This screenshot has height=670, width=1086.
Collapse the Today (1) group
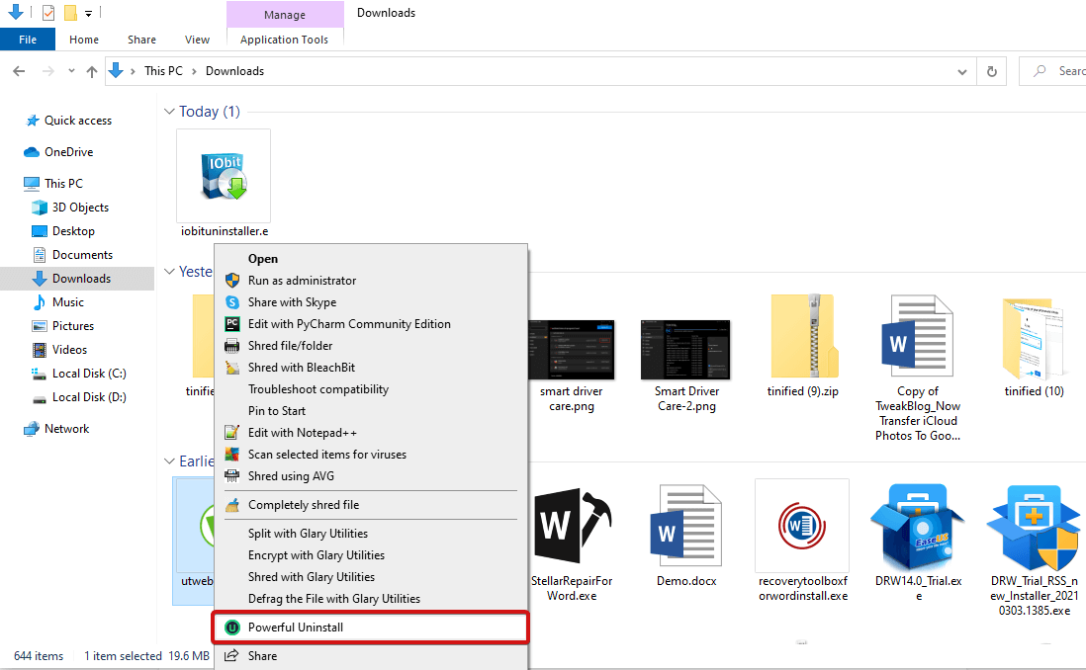[169, 112]
